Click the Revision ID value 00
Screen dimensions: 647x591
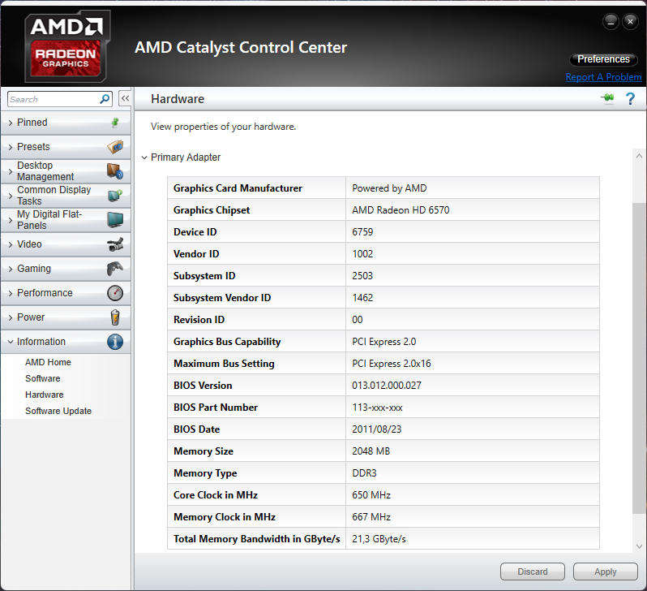358,320
